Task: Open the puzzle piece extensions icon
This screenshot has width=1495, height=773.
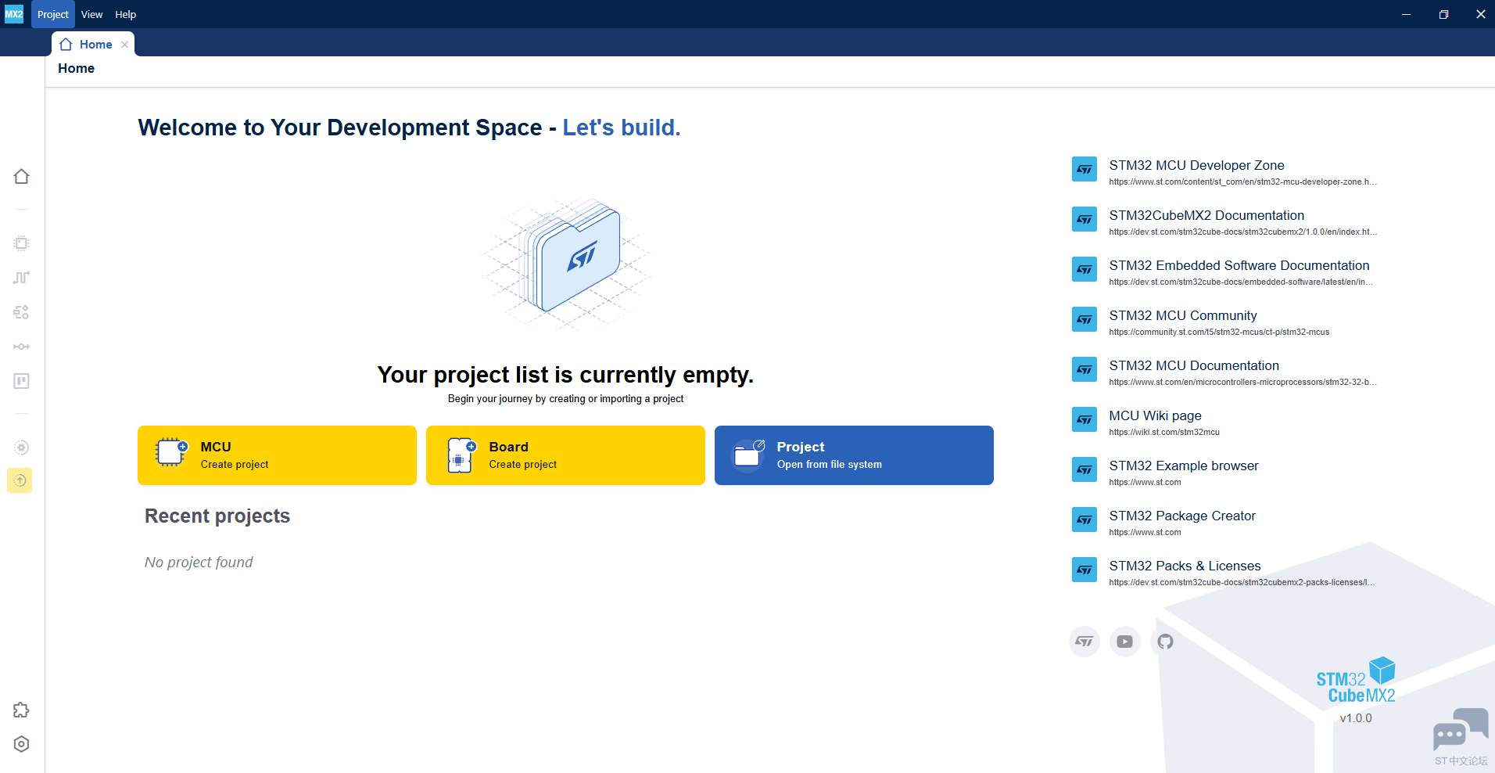Action: [22, 710]
